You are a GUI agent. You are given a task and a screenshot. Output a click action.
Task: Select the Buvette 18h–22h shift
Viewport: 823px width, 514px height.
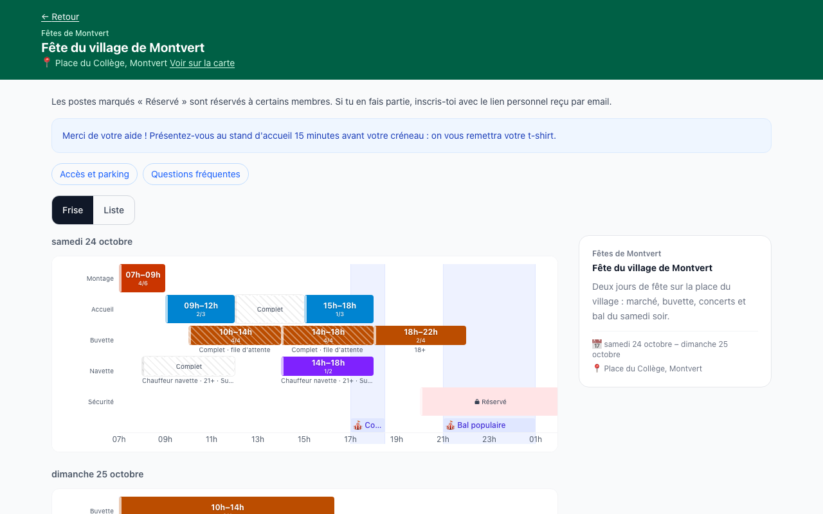click(420, 335)
